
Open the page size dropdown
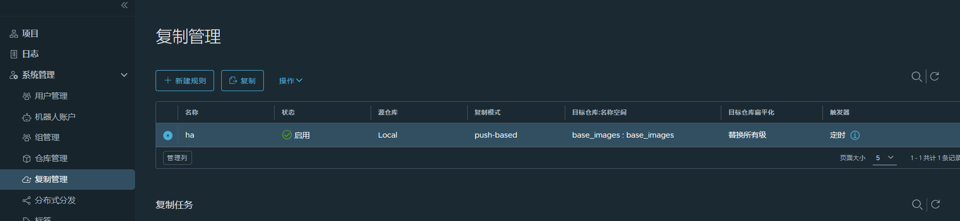click(x=885, y=158)
